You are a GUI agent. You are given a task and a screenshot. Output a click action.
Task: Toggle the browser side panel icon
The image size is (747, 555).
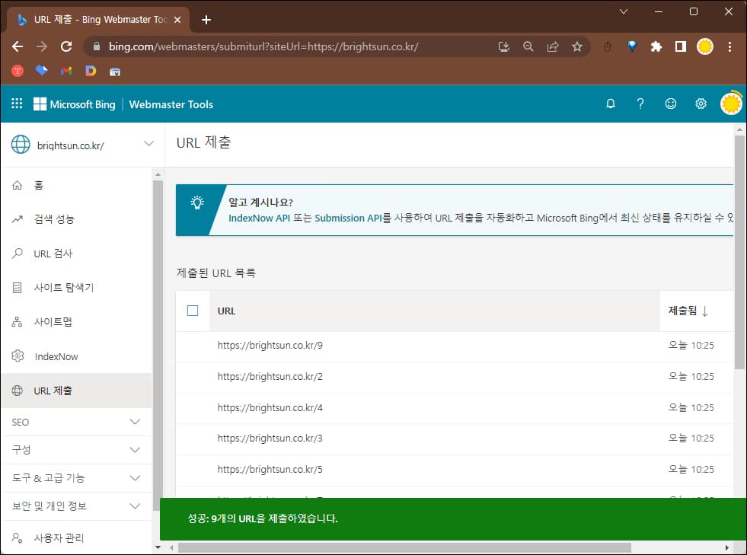[x=680, y=46]
